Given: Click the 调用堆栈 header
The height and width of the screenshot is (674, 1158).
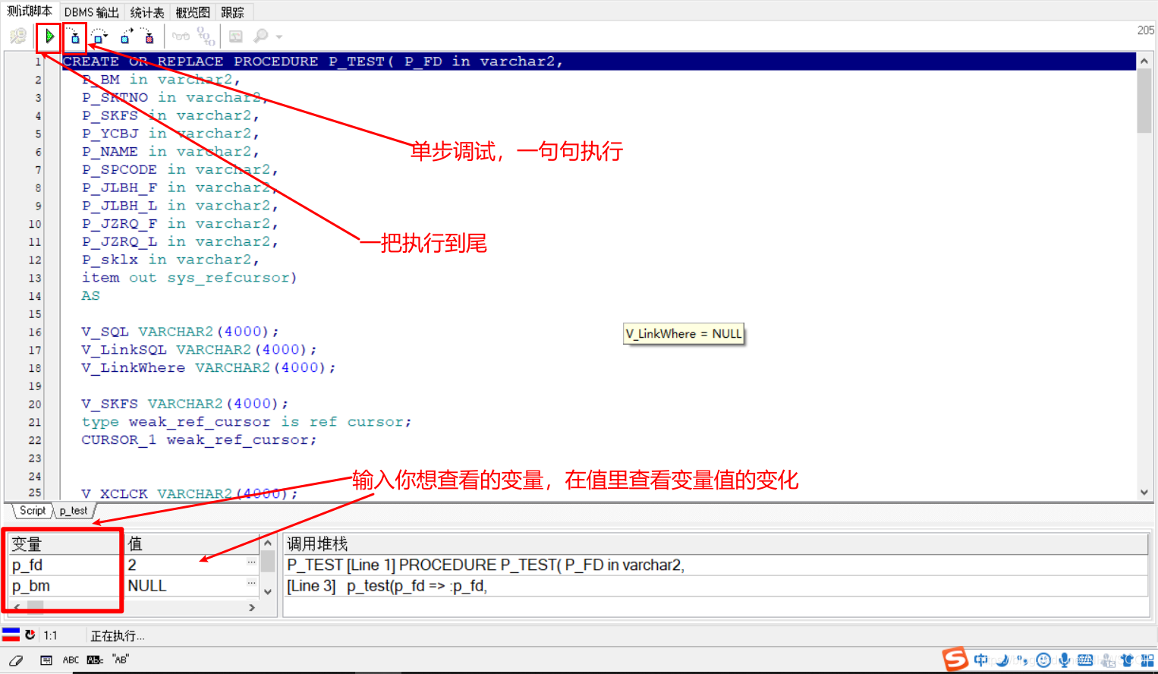Looking at the screenshot, I should pyautogui.click(x=715, y=544).
